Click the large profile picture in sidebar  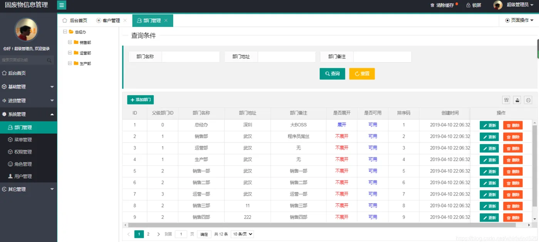[26, 30]
